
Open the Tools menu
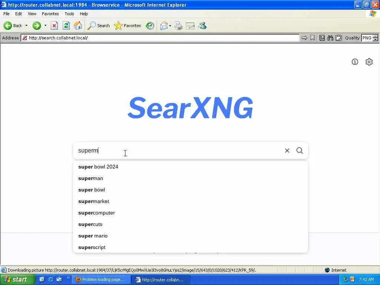[69, 14]
